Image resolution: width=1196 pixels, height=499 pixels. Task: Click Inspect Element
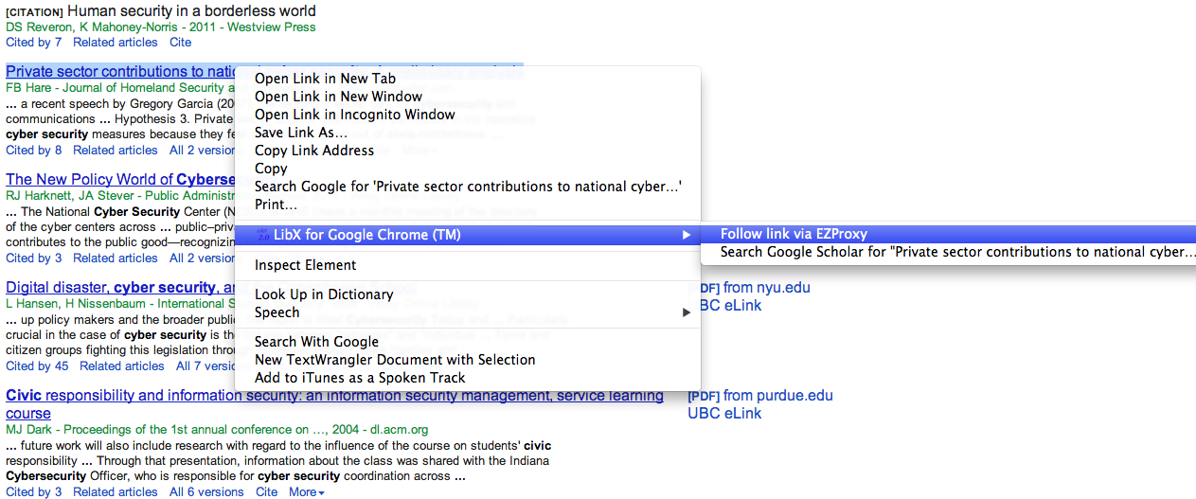305,265
